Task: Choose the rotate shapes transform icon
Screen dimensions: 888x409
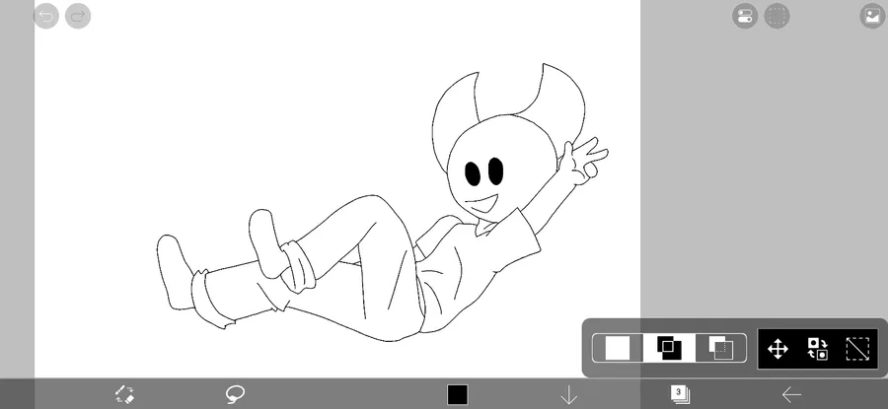Action: (817, 349)
